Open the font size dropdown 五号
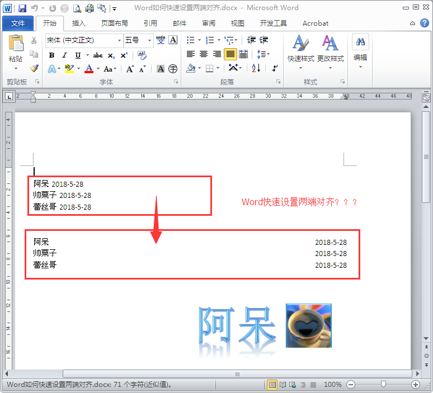 (150, 40)
